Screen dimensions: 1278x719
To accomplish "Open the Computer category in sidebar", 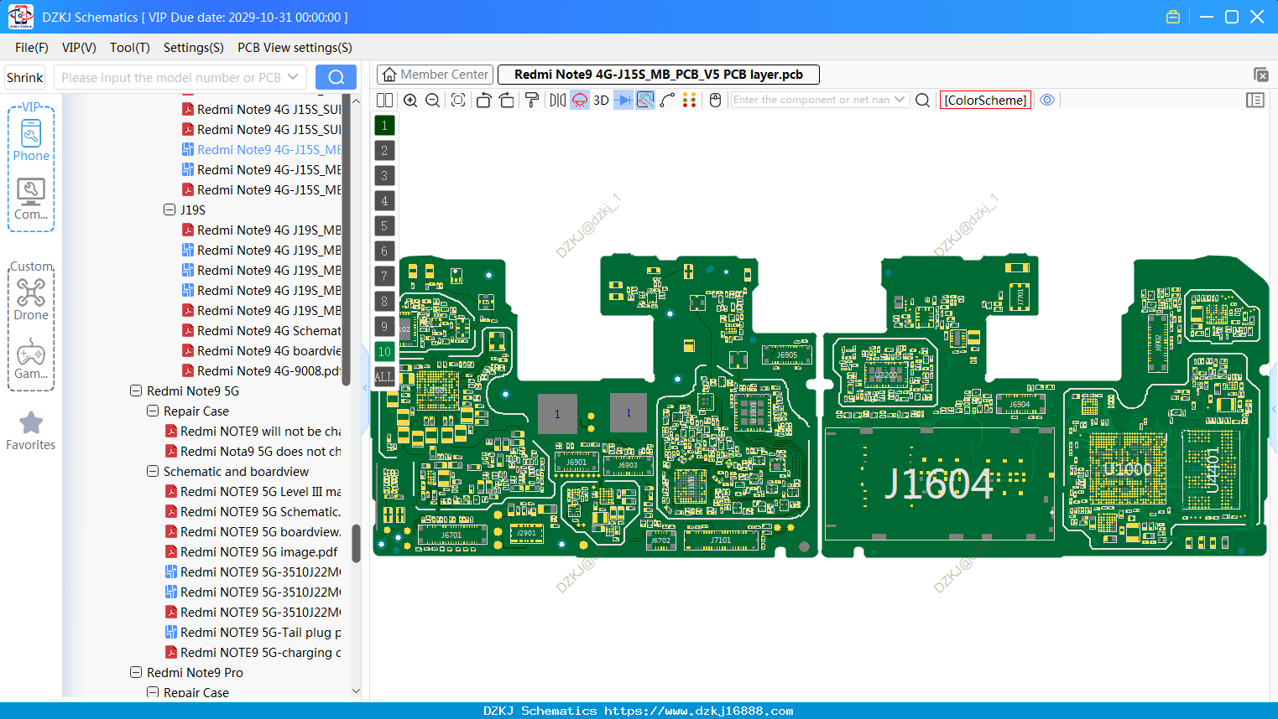I will (x=31, y=199).
